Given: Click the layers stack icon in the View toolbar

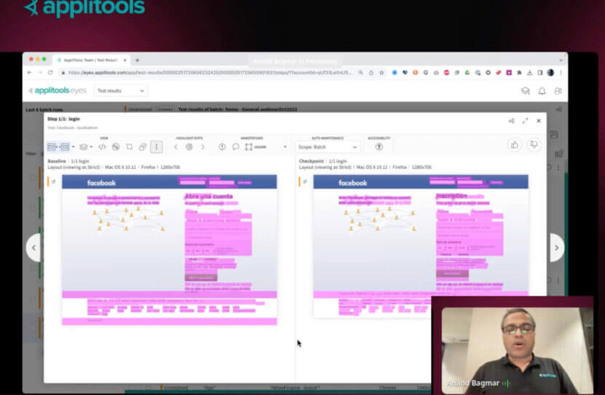Looking at the screenshot, I should pos(83,146).
